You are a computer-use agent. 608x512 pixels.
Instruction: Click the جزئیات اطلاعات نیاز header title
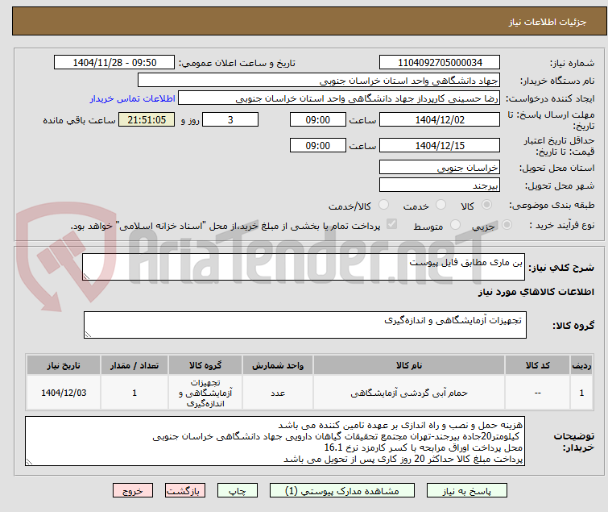547,22
